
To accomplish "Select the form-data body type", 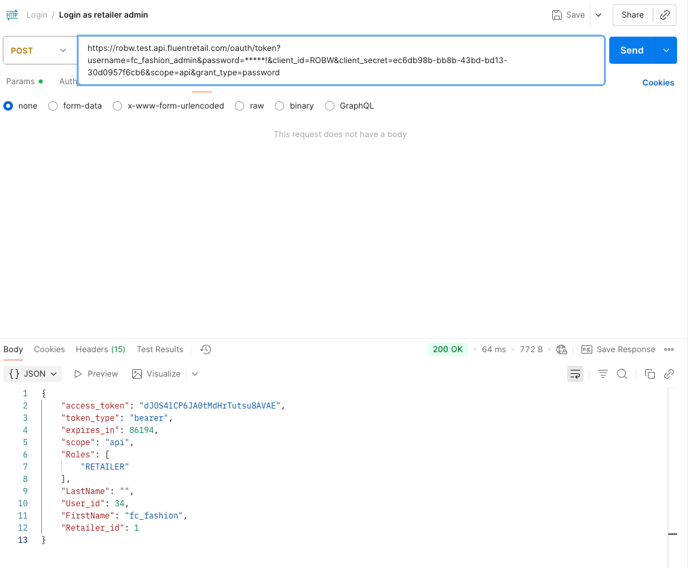I will [53, 106].
